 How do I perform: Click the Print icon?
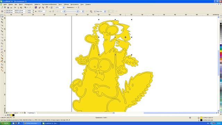click(11, 7)
